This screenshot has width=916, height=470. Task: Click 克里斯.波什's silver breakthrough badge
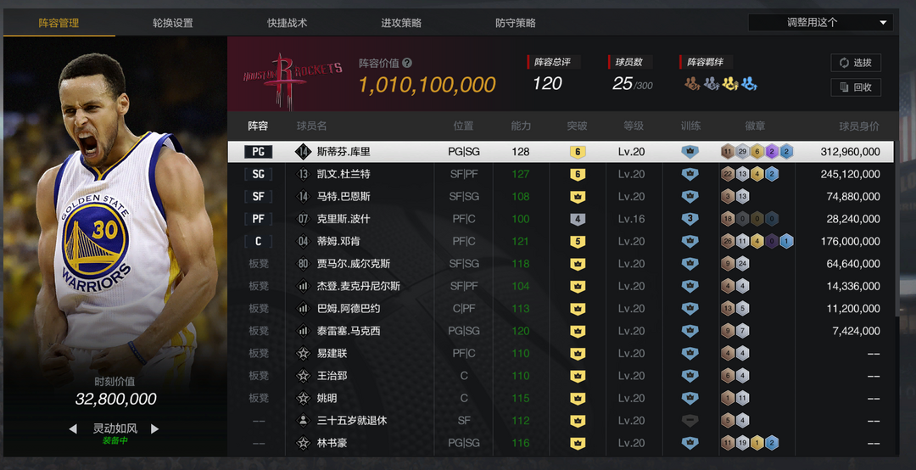(577, 219)
